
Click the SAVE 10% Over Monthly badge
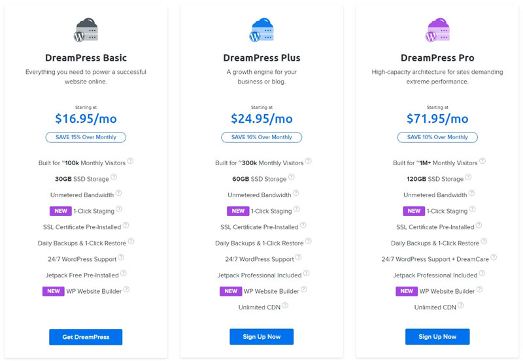[x=437, y=137]
